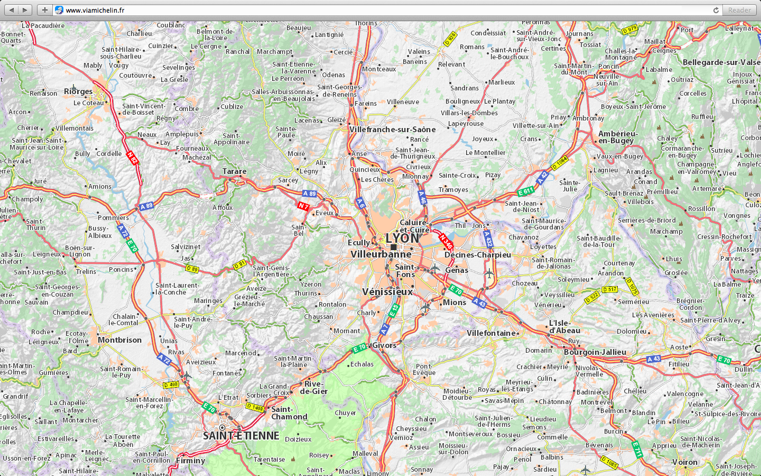Click the LYON city label
Image resolution: width=761 pixels, height=476 pixels.
403,239
